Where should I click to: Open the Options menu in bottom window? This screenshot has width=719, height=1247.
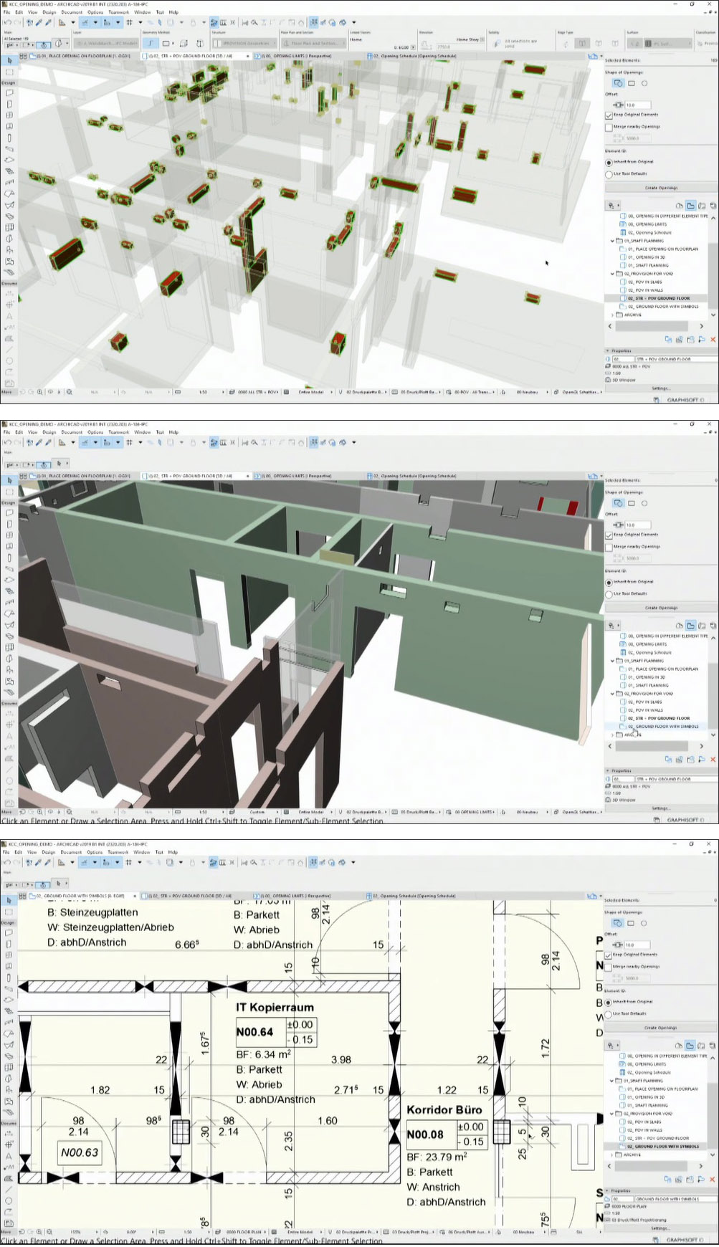point(95,852)
